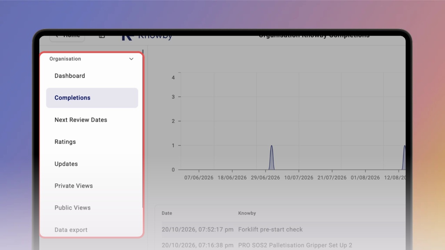Select the Completions menu item
The image size is (445, 250).
click(x=92, y=98)
